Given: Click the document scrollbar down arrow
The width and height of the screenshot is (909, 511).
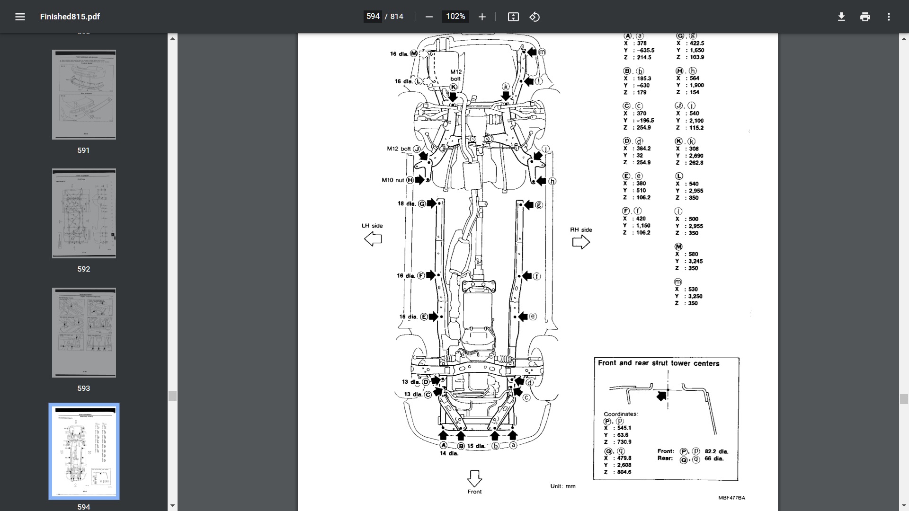Looking at the screenshot, I should pyautogui.click(x=904, y=505).
